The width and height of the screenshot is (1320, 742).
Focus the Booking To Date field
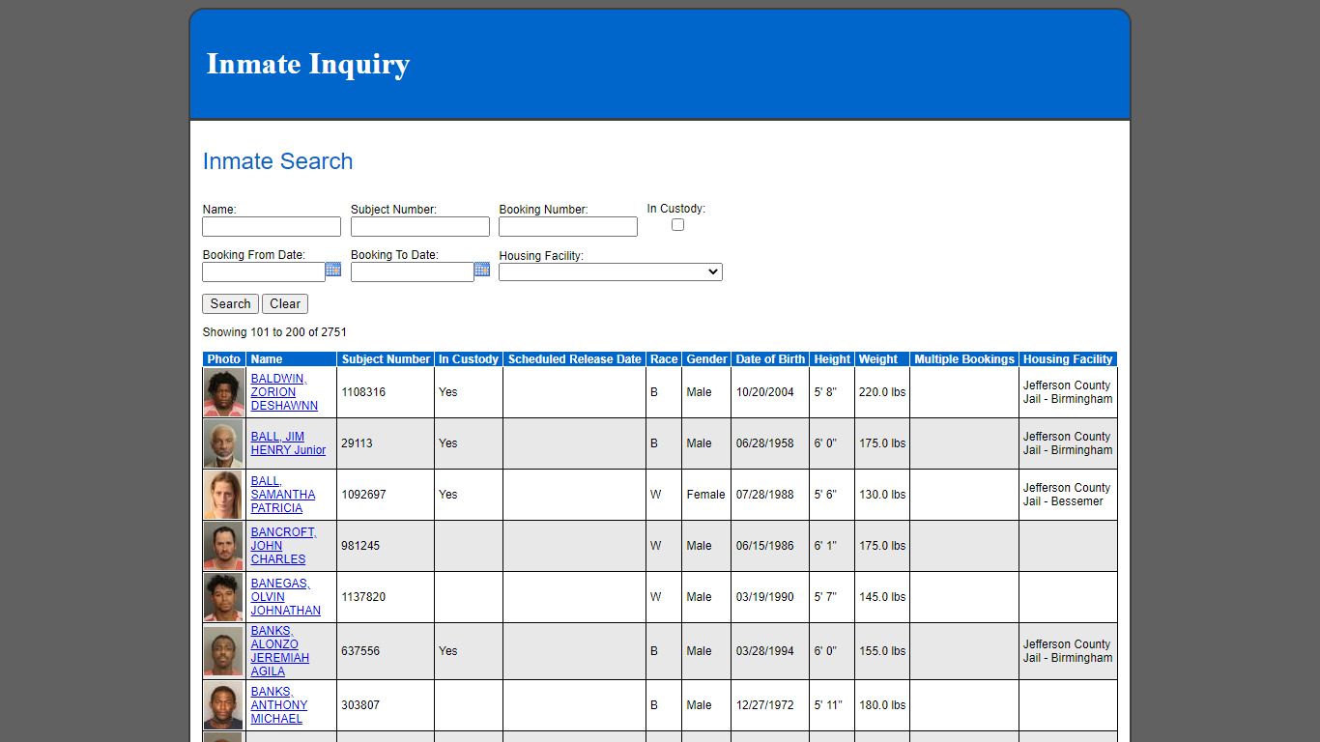click(413, 271)
